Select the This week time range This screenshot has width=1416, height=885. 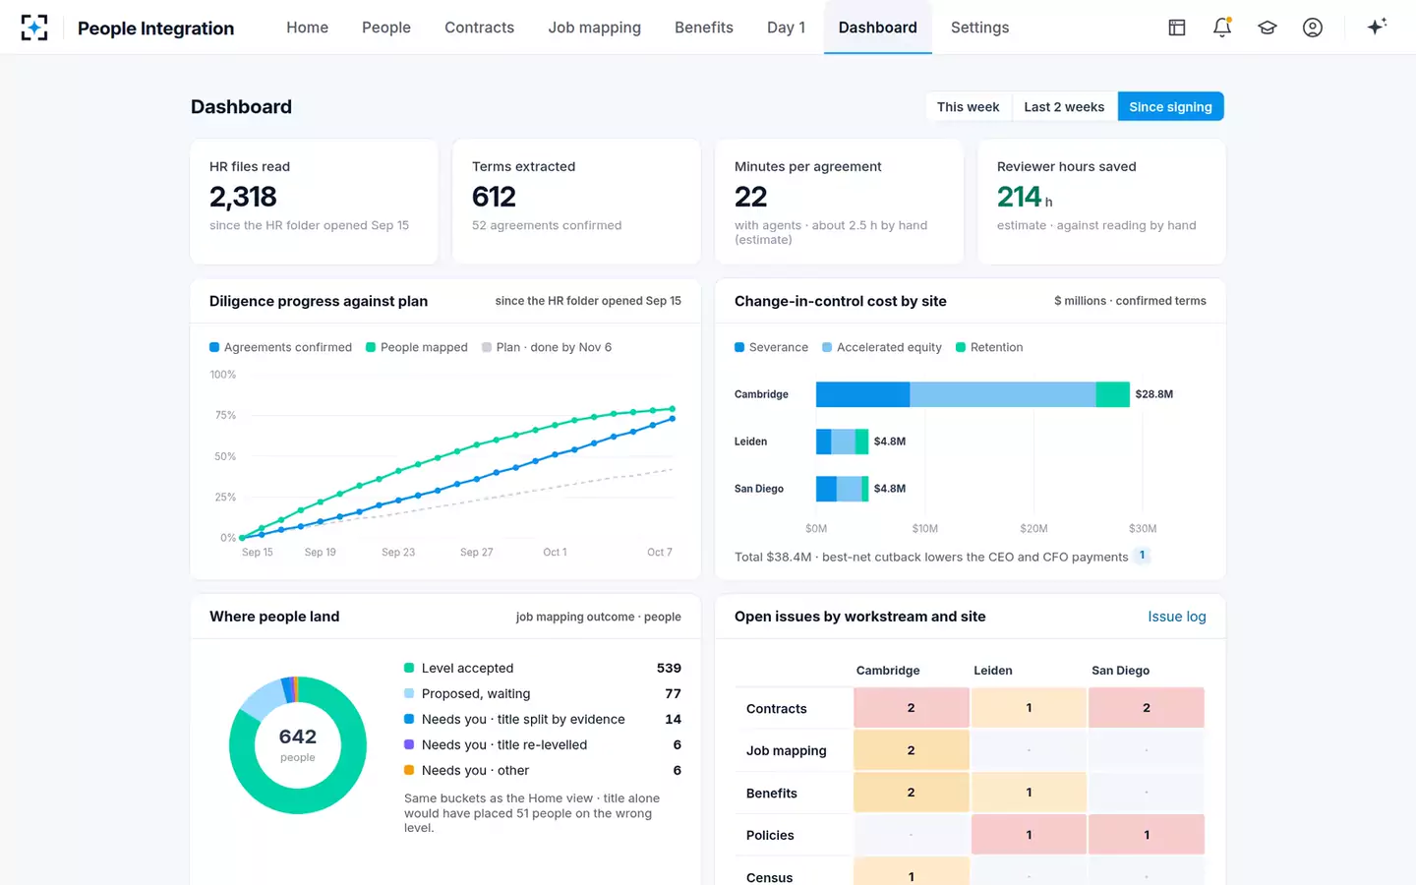point(968,106)
